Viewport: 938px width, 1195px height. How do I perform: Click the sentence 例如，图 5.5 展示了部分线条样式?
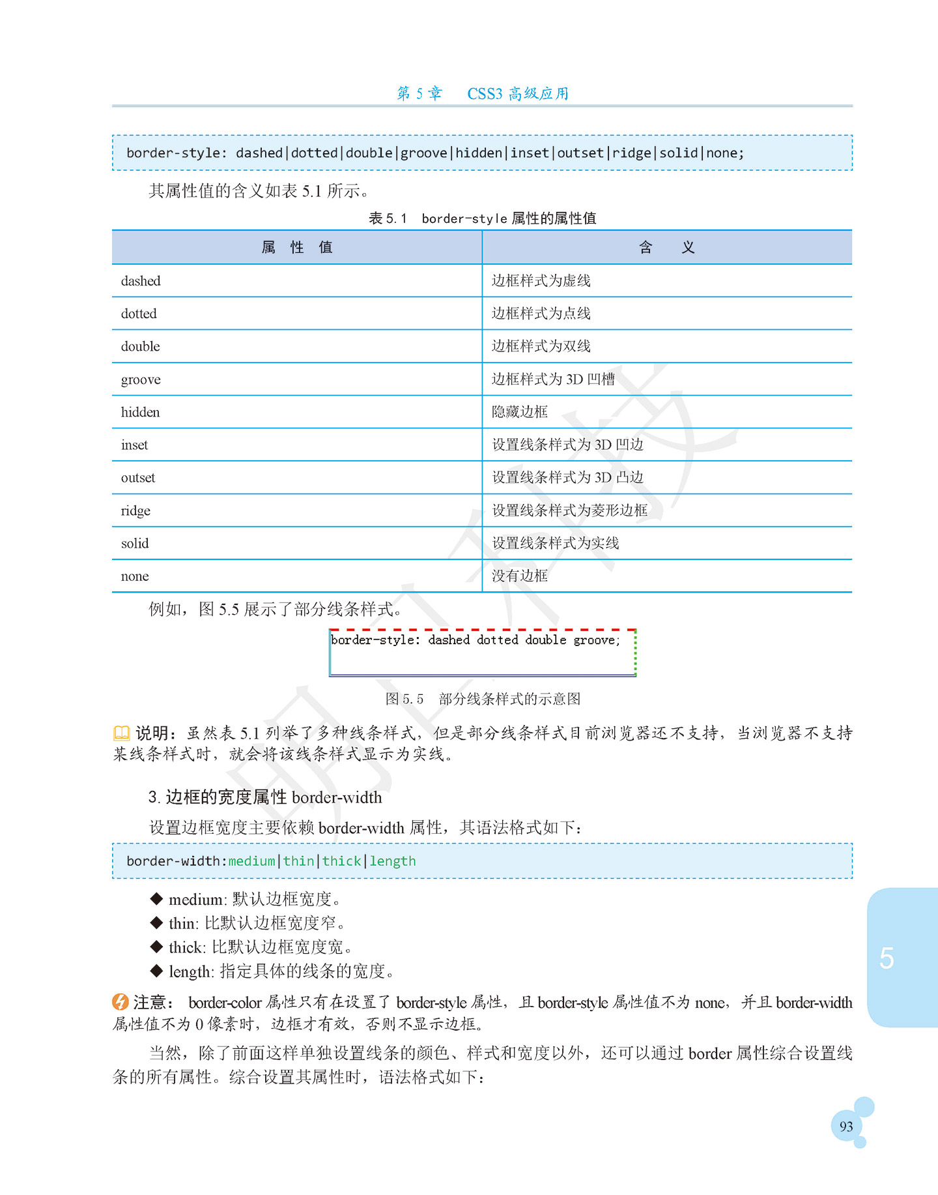[x=275, y=610]
